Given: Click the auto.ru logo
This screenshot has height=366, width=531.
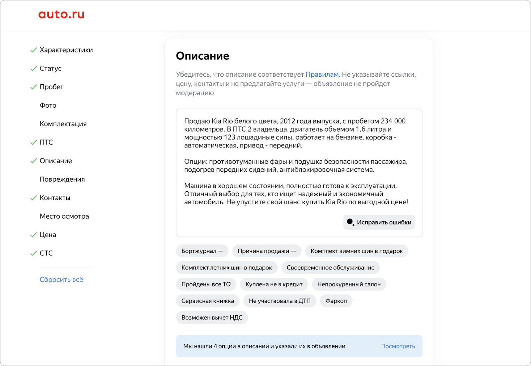Looking at the screenshot, I should click(x=61, y=14).
